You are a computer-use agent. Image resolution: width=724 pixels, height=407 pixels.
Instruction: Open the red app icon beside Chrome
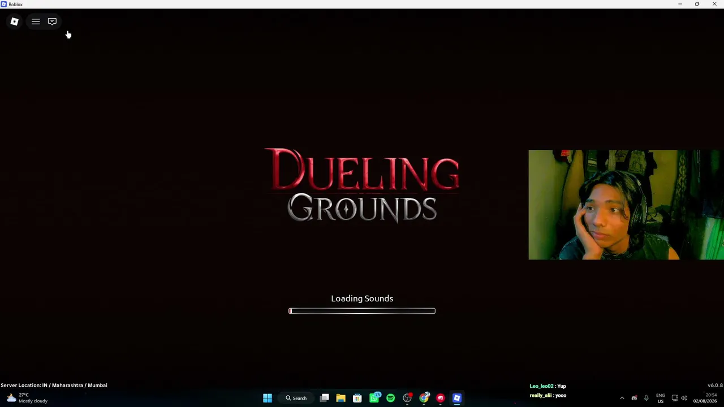[440, 398]
